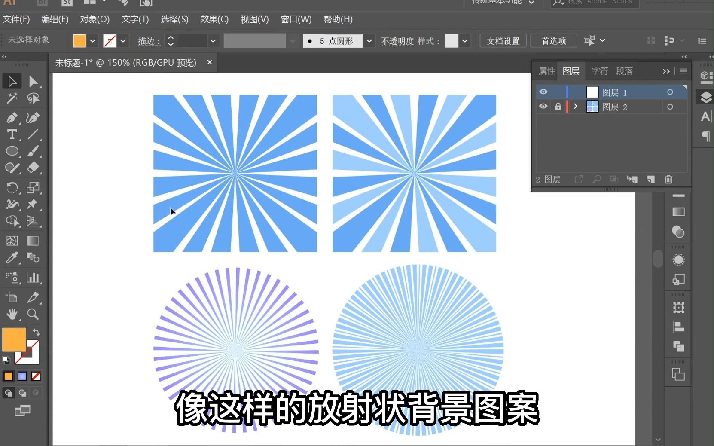Unlock 图层 2 by clicking the lock icon

[x=558, y=107]
